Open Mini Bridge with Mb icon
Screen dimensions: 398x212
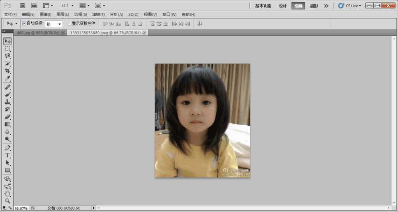click(34, 6)
